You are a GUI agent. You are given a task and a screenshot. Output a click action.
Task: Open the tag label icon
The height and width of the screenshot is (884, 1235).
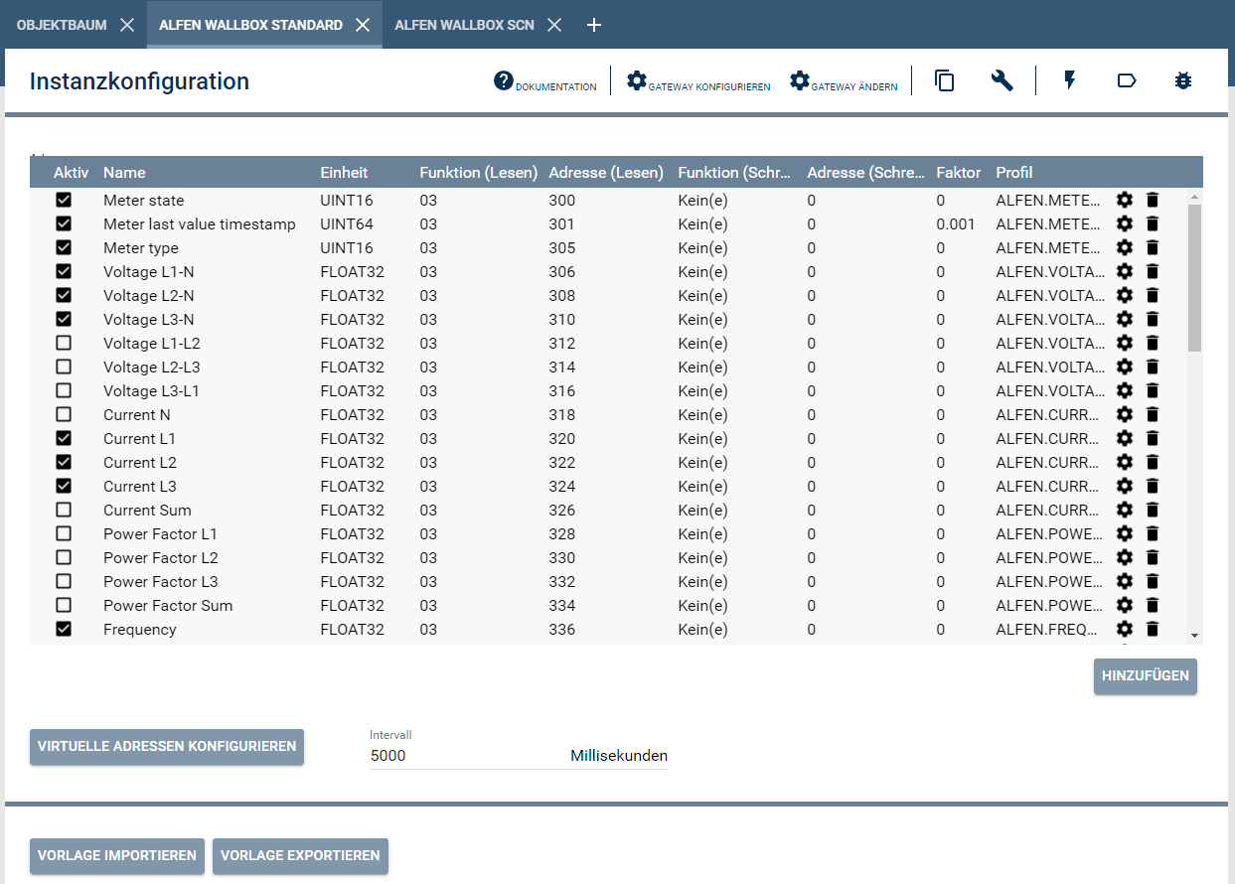[x=1127, y=80]
